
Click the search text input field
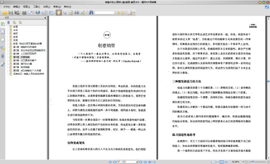(x=104, y=13)
